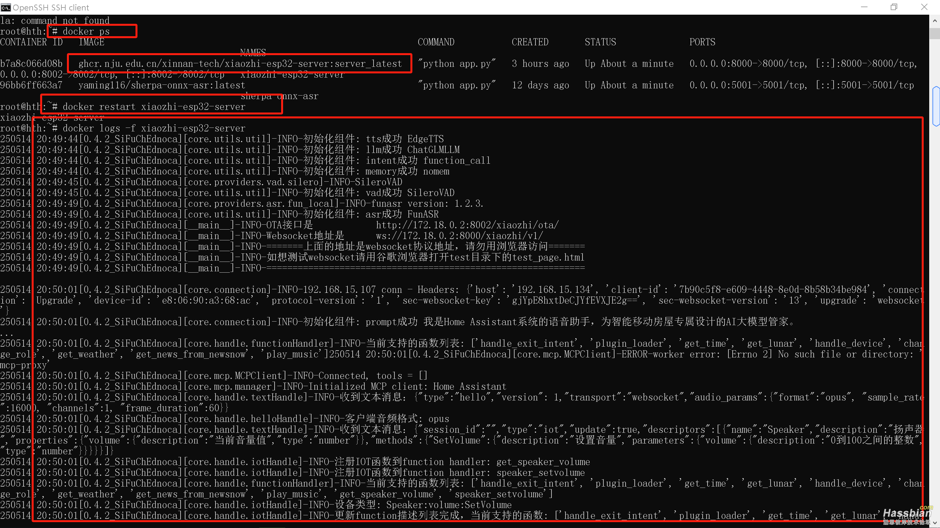Click the '设备类型: Speaker:volume:SetVolume' log line

tap(256, 505)
